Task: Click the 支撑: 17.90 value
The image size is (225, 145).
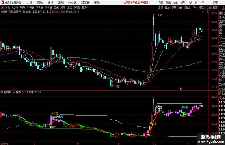Action: point(35,92)
